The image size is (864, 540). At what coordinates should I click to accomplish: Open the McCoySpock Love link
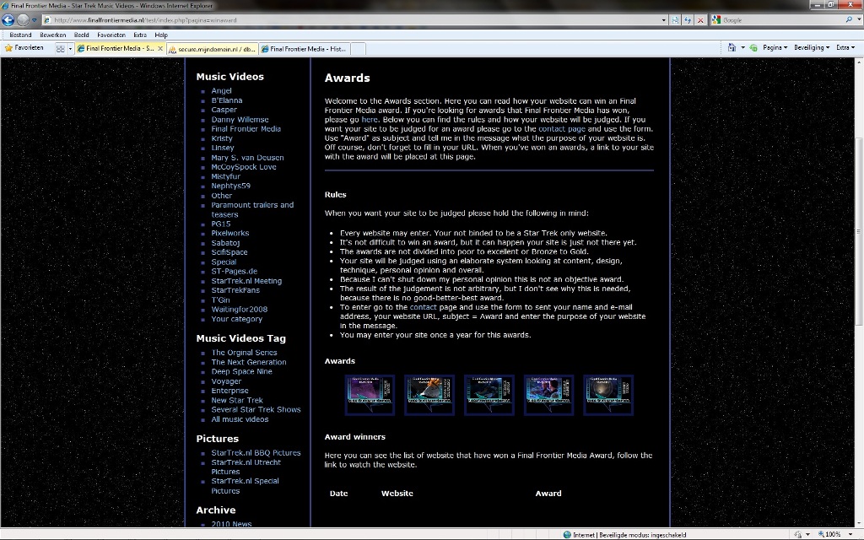tap(244, 167)
